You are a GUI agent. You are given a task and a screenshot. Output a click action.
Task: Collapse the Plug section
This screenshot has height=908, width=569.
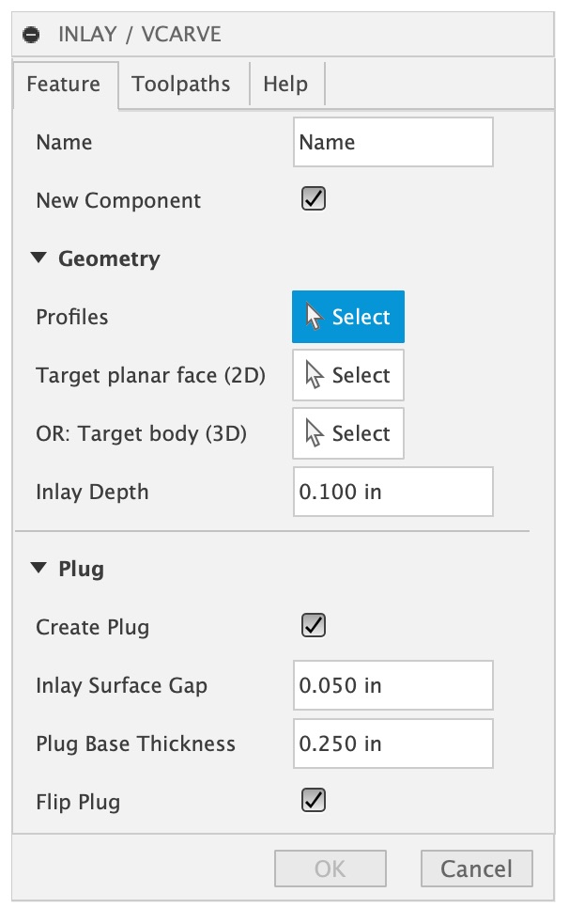click(38, 569)
